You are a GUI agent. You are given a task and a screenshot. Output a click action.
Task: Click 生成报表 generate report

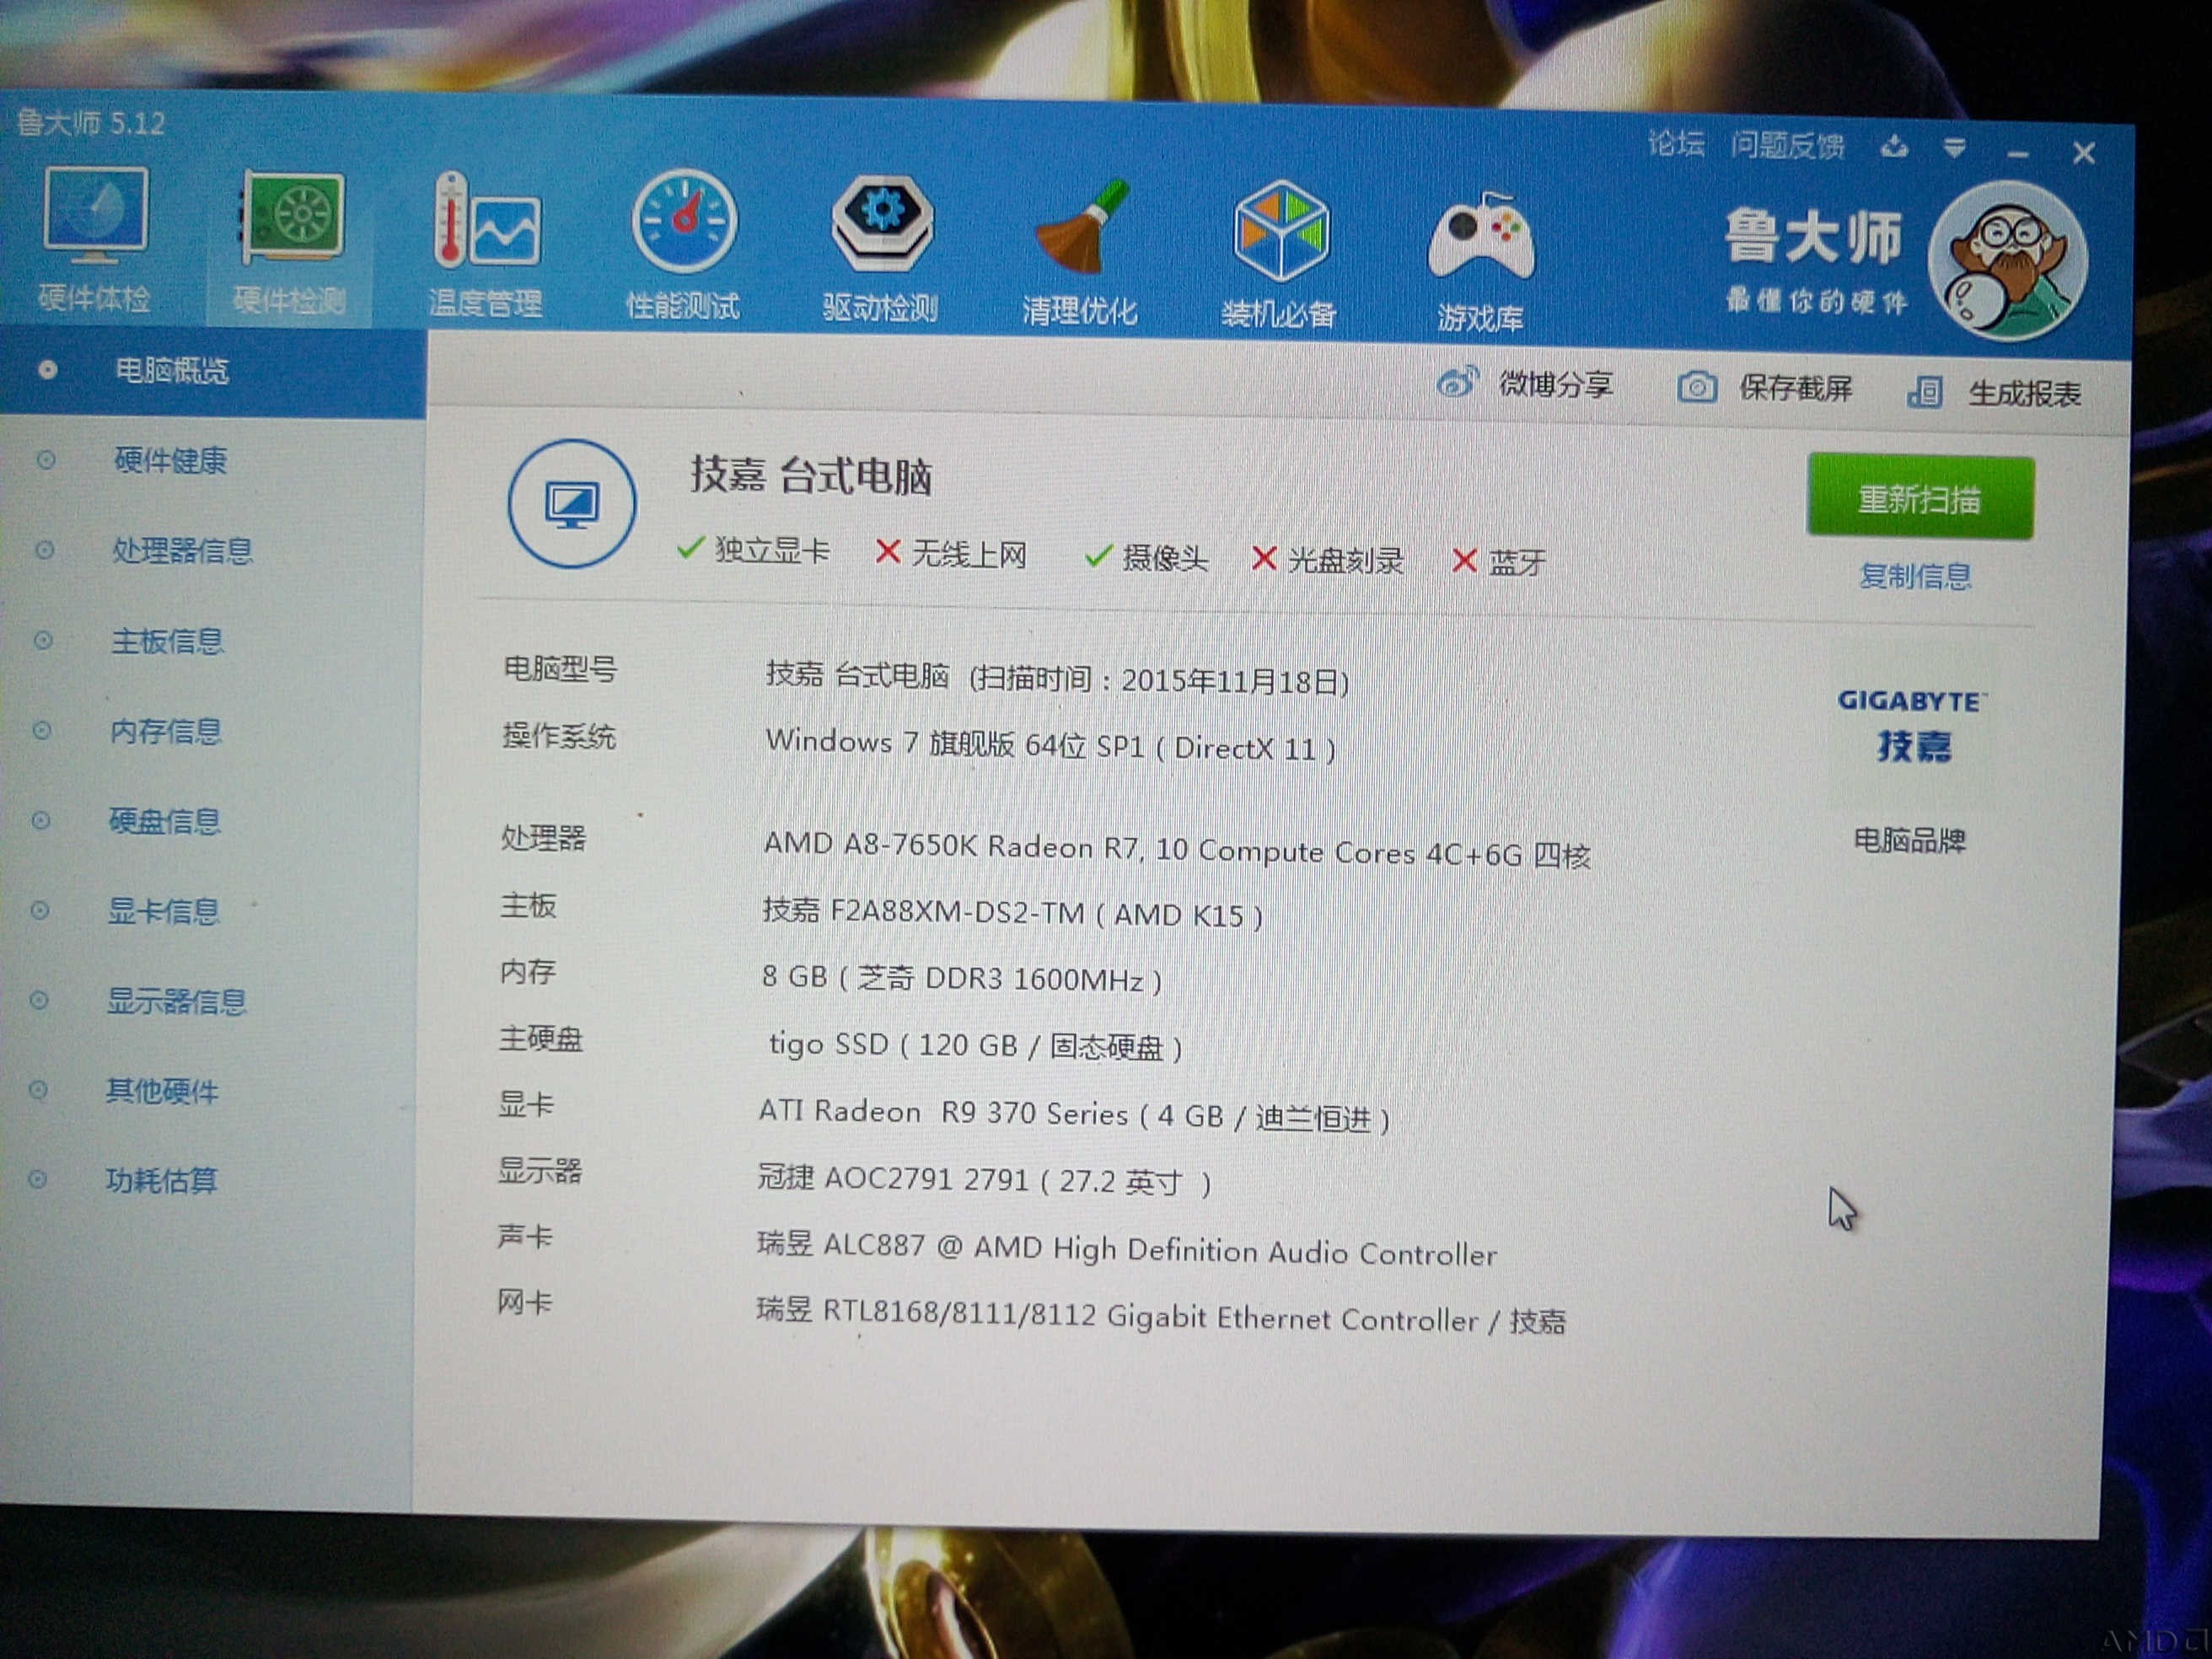click(x=2025, y=394)
